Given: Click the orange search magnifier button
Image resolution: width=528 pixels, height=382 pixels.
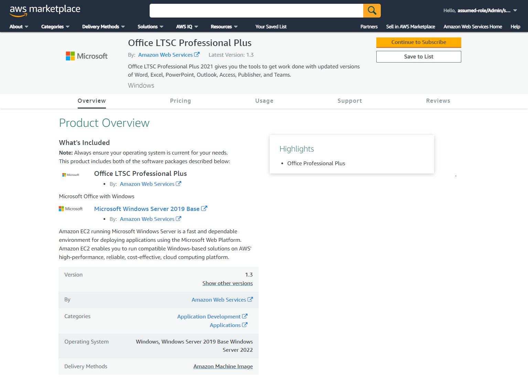Looking at the screenshot, I should point(372,11).
